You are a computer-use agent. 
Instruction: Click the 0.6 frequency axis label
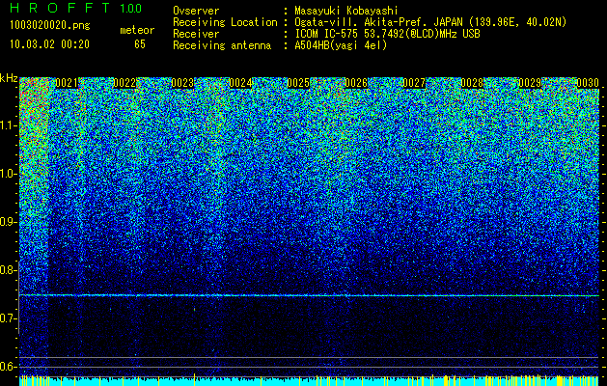pos(9,367)
